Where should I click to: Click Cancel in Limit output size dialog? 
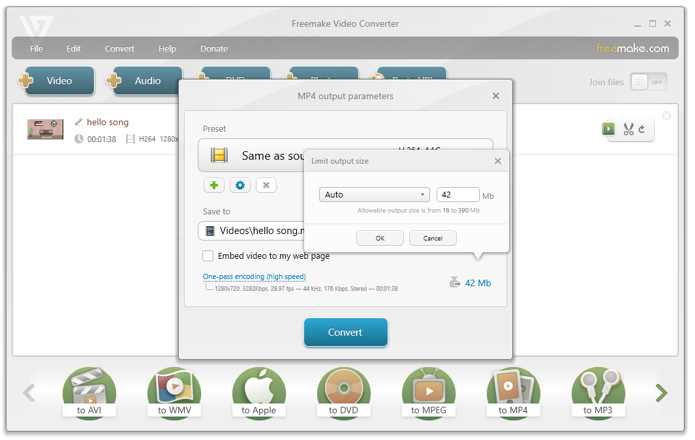coord(433,238)
